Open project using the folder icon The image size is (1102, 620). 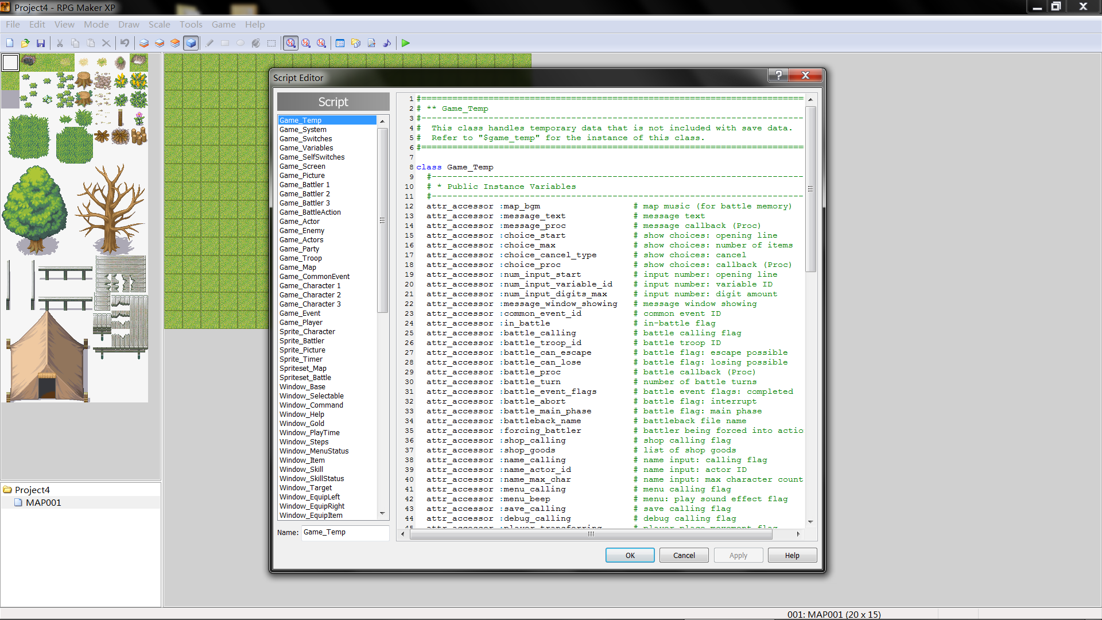coord(25,43)
